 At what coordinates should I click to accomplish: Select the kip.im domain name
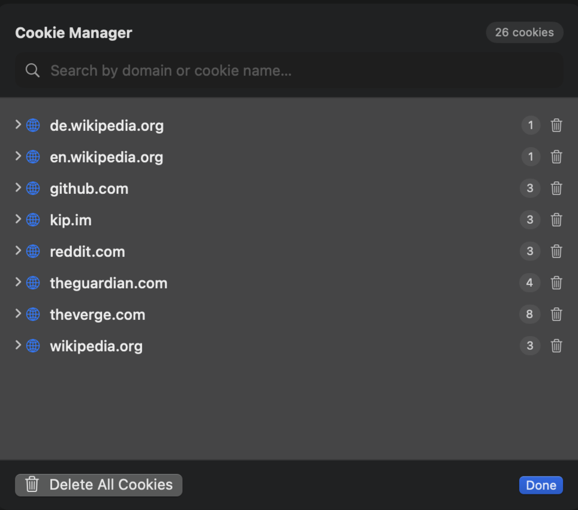pos(71,220)
